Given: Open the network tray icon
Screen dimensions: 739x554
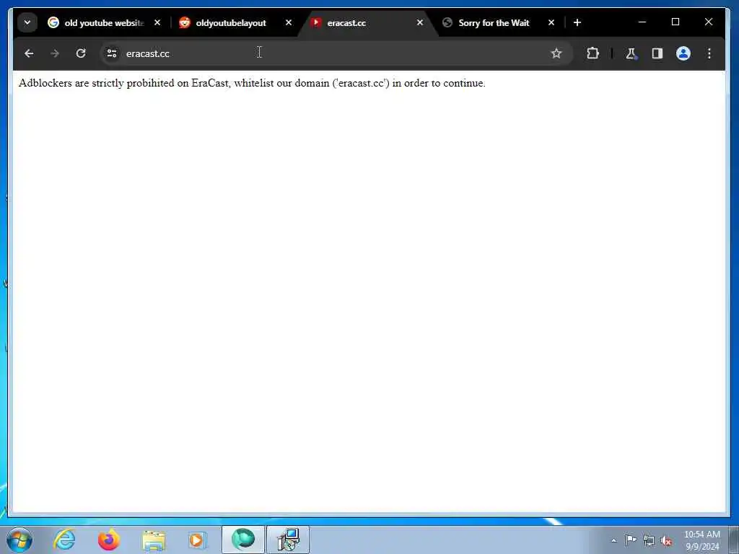Looking at the screenshot, I should [649, 541].
